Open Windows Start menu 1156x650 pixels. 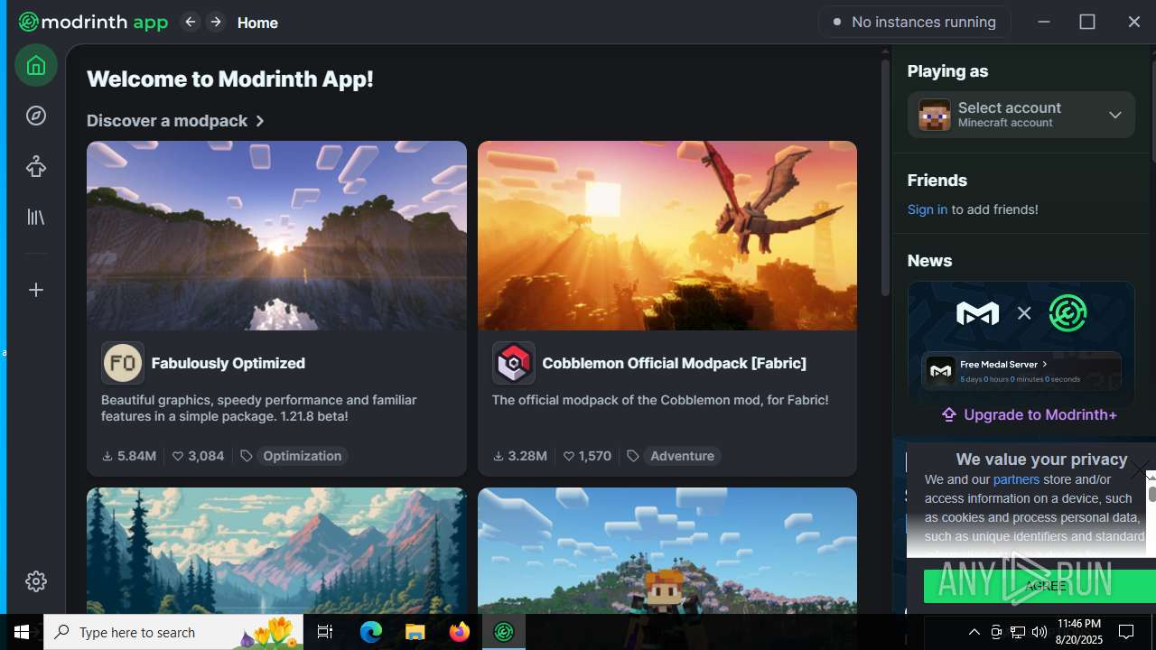point(22,632)
